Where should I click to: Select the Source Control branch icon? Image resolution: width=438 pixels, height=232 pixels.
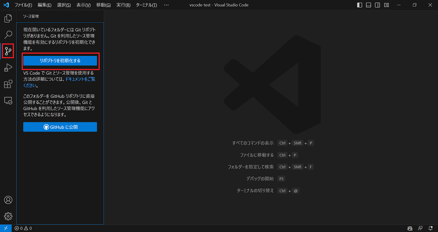pyautogui.click(x=8, y=51)
